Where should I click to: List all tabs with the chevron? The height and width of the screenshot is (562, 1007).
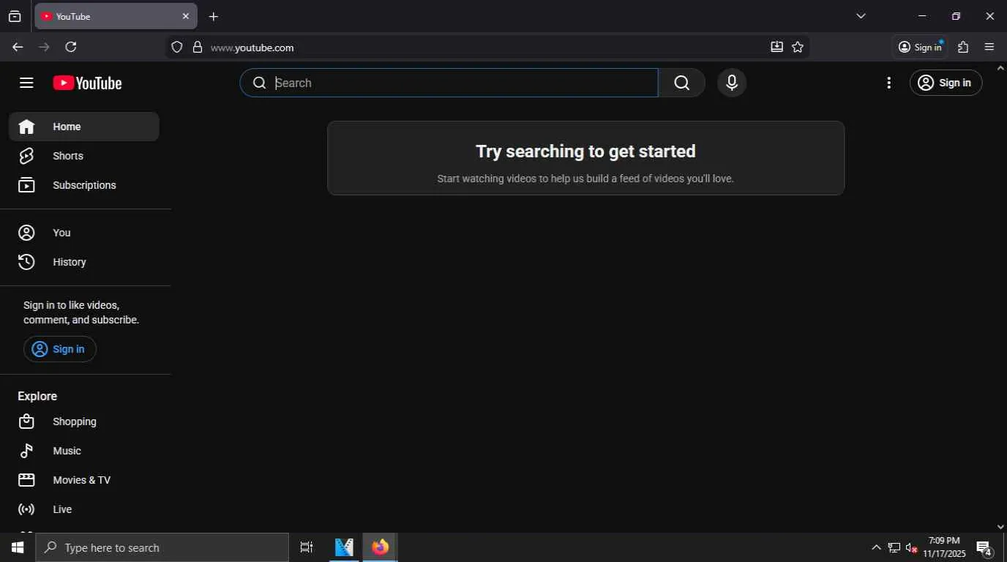(x=861, y=16)
